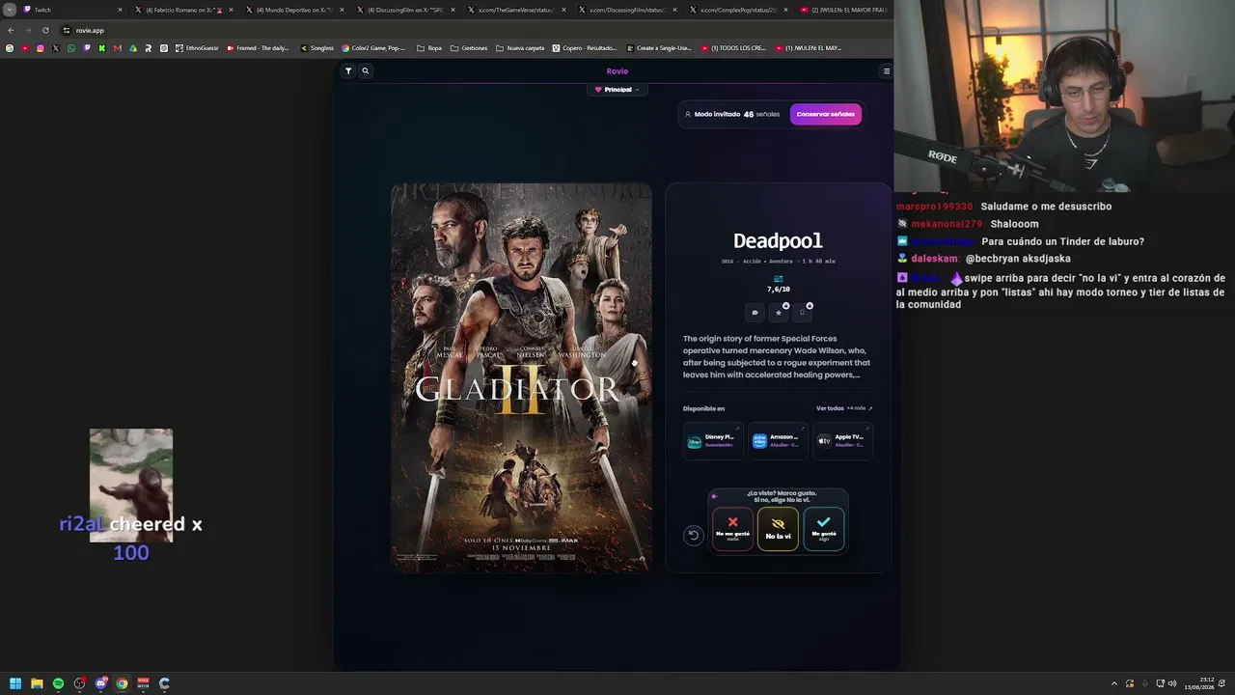
Task: Open Discord from the taskbar
Action: point(100,683)
